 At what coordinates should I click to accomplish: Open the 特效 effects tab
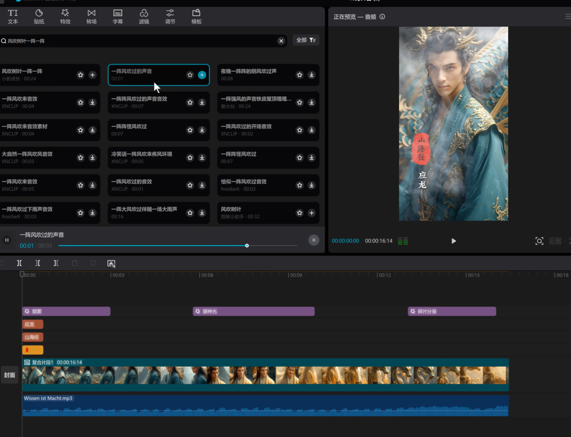click(65, 17)
